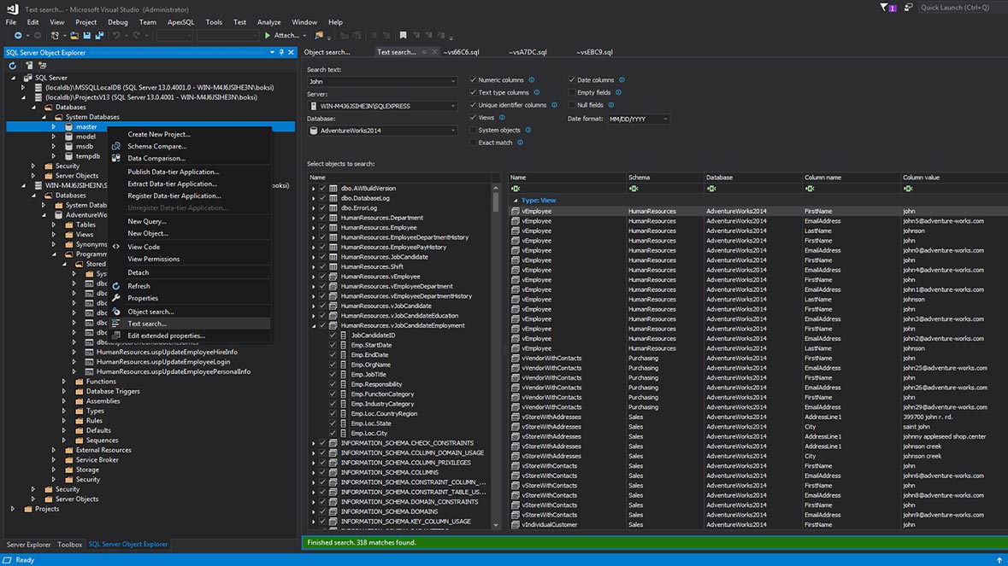Click the Find in Files toolbar icon

pyautogui.click(x=319, y=35)
